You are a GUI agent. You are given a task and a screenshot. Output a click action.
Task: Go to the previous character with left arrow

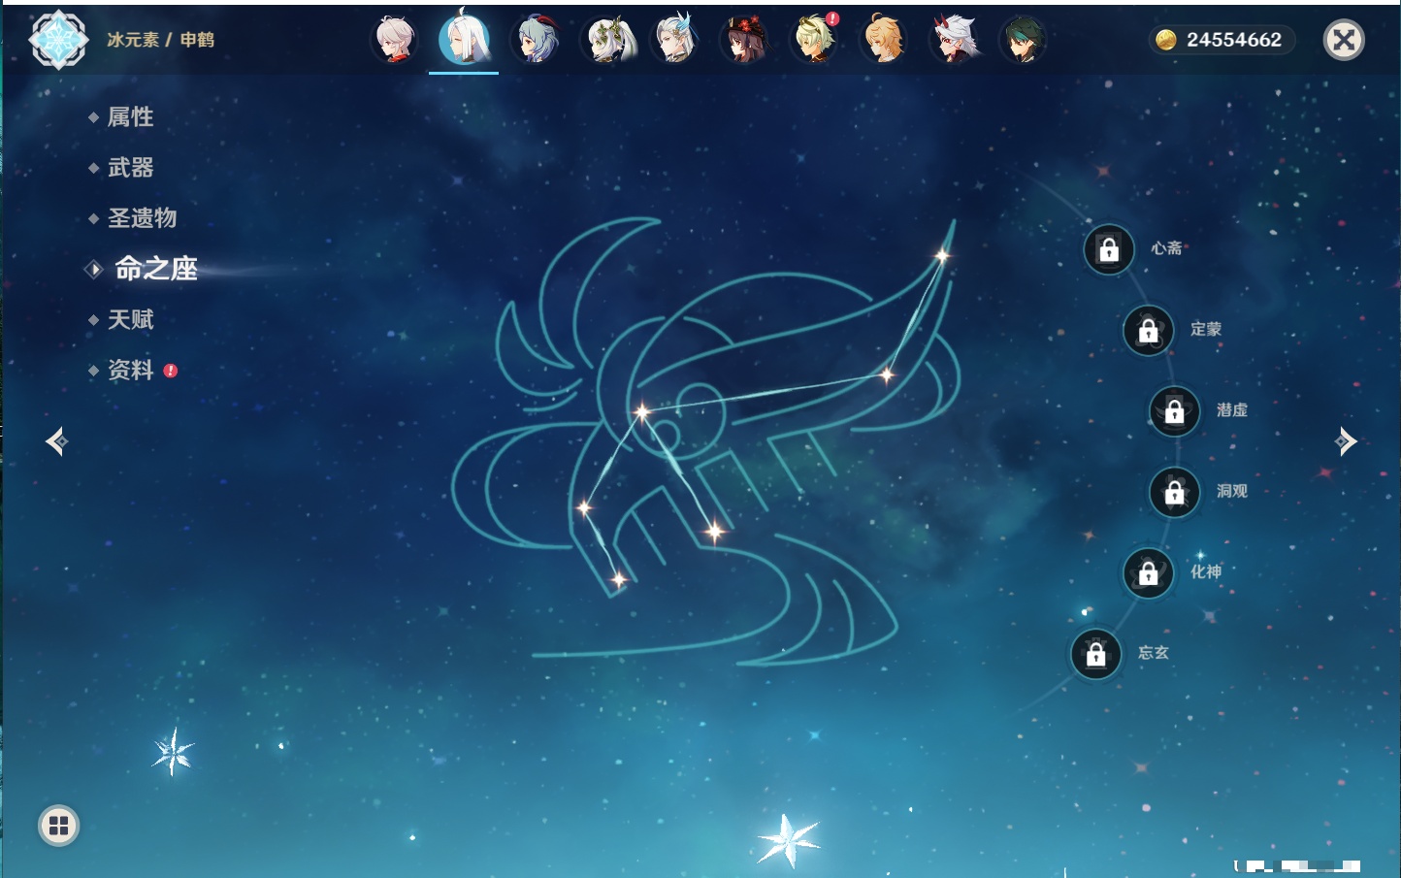pyautogui.click(x=56, y=441)
